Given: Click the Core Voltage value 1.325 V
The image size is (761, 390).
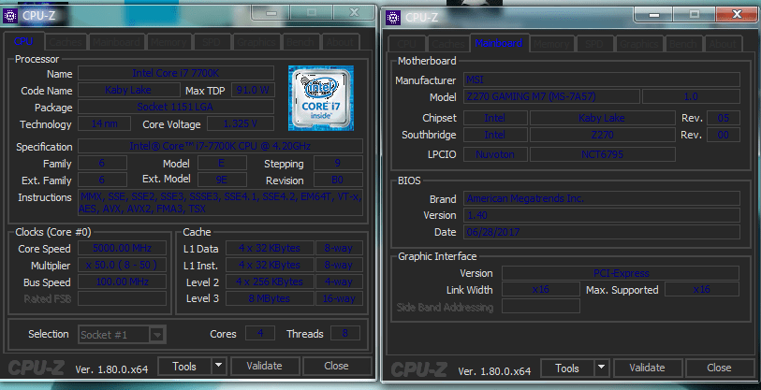Looking at the screenshot, I should [241, 123].
